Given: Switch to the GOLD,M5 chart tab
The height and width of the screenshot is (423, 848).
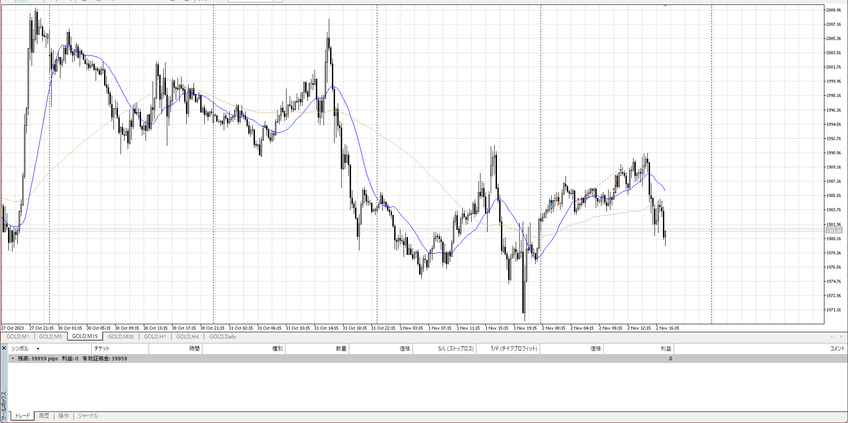Looking at the screenshot, I should point(50,337).
